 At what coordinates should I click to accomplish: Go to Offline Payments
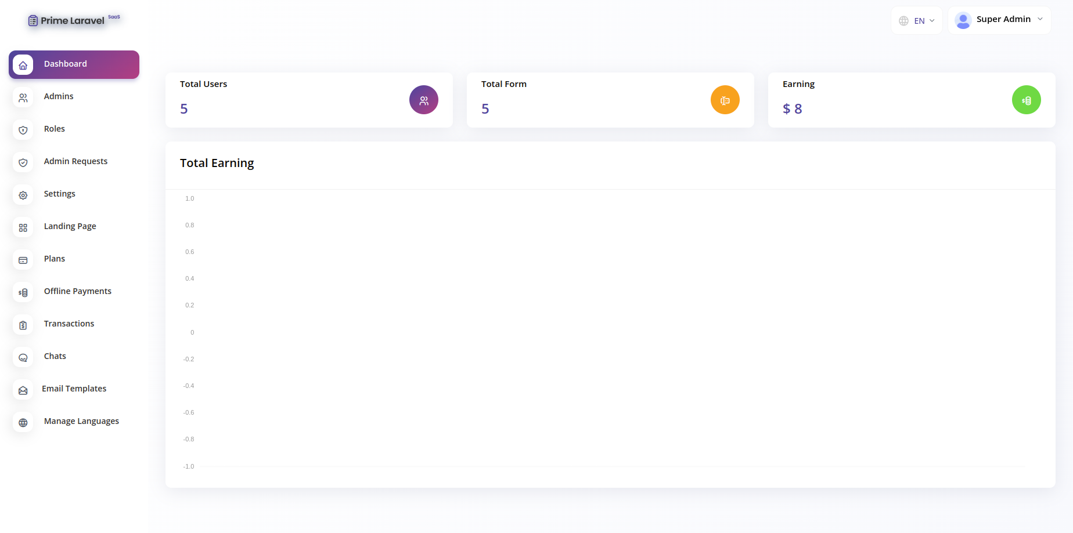click(x=74, y=292)
